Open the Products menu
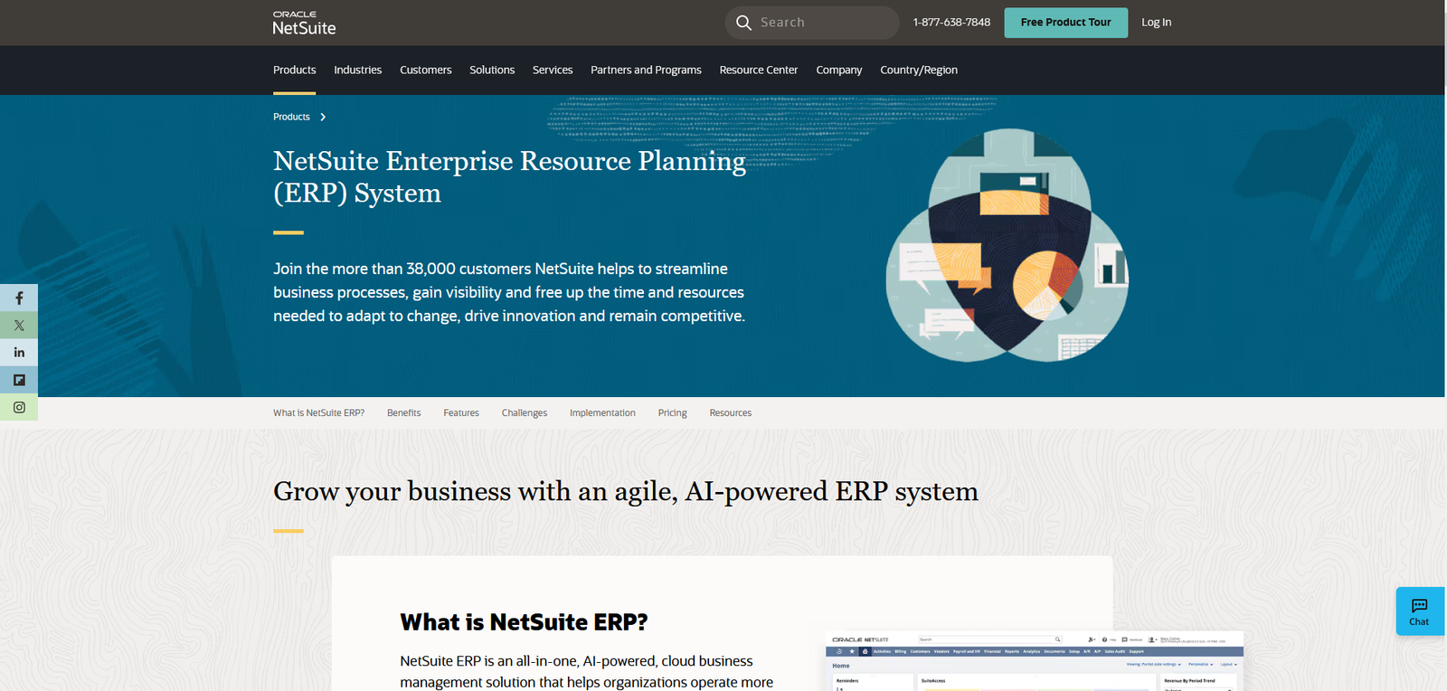1447x691 pixels. 295,70
